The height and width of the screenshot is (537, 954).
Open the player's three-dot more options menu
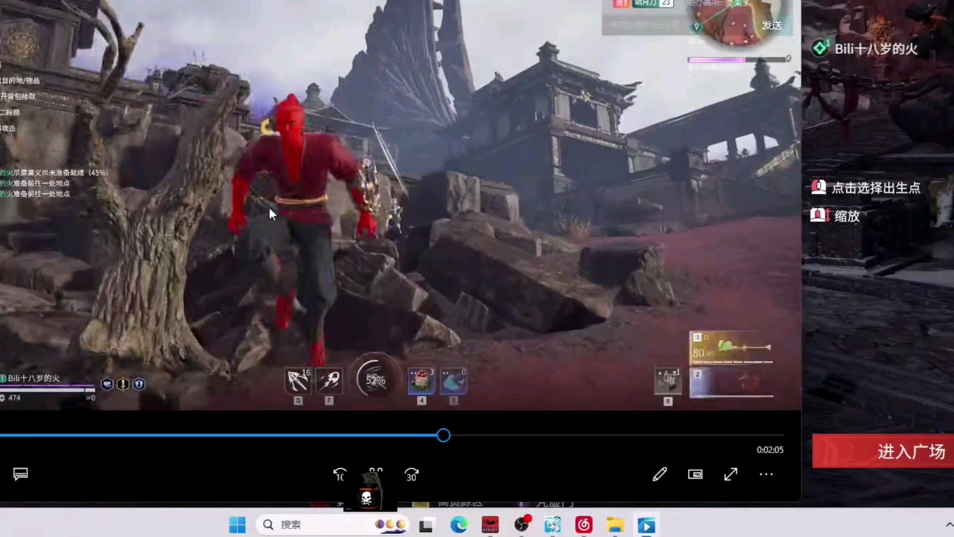coord(766,474)
